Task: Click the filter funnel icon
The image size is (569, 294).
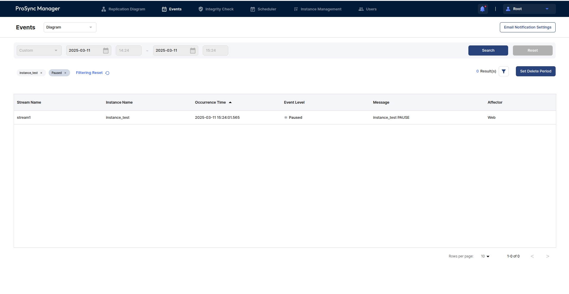Action: pos(503,71)
